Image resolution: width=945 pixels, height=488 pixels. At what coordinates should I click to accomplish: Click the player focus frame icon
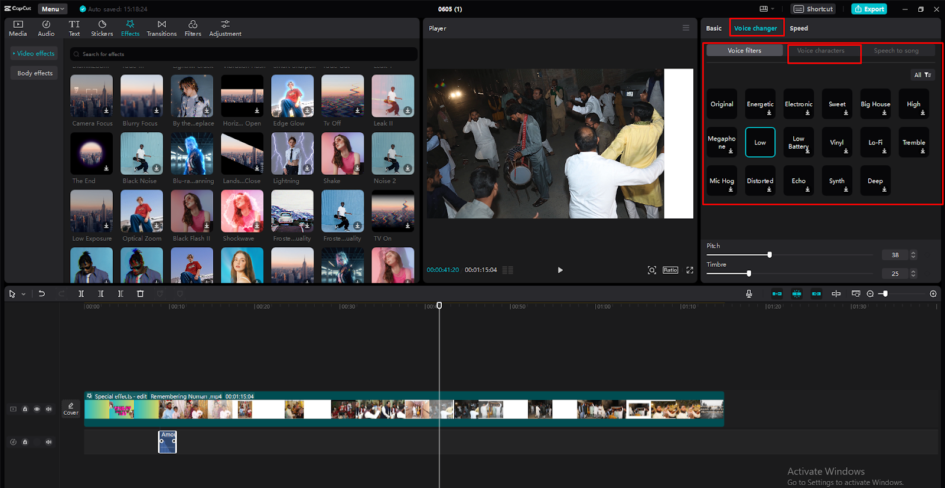652,270
